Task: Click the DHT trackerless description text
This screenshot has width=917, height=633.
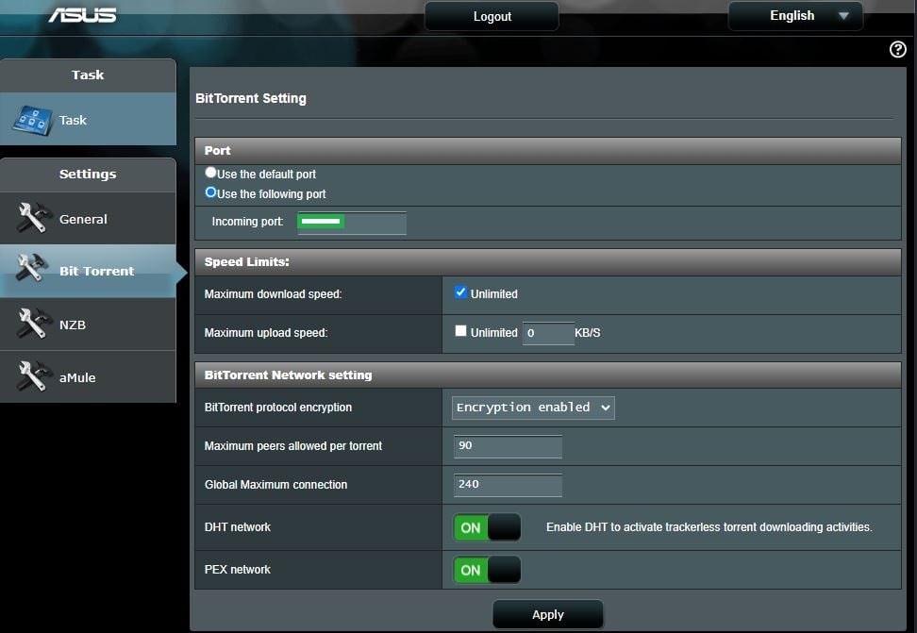Action: pos(709,527)
